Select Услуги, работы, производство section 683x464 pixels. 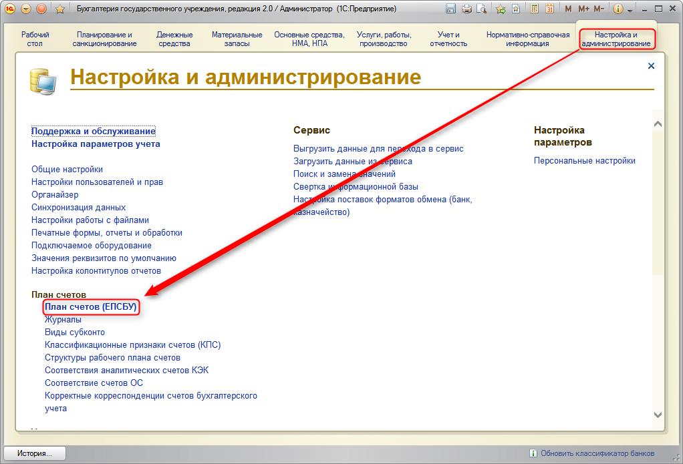pyautogui.click(x=384, y=39)
